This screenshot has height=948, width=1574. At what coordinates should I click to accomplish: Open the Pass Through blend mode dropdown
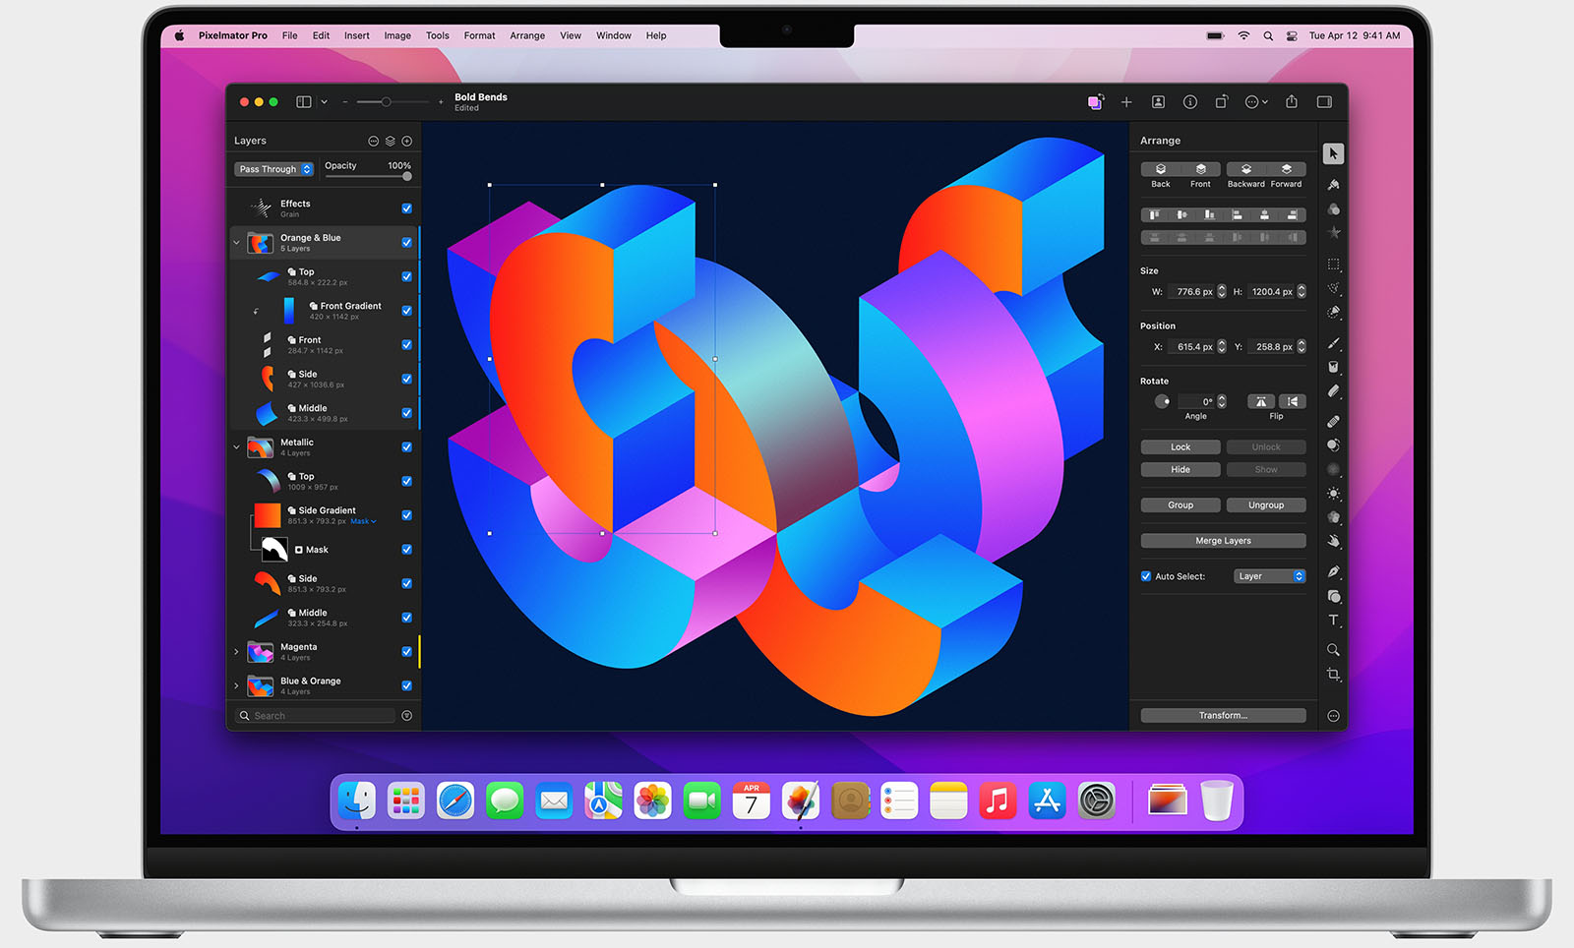[273, 168]
